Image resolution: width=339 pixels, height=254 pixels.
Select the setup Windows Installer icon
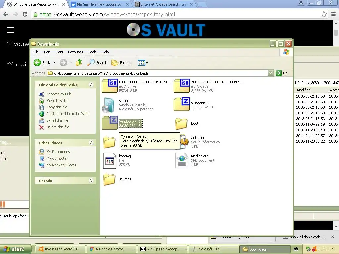(109, 105)
